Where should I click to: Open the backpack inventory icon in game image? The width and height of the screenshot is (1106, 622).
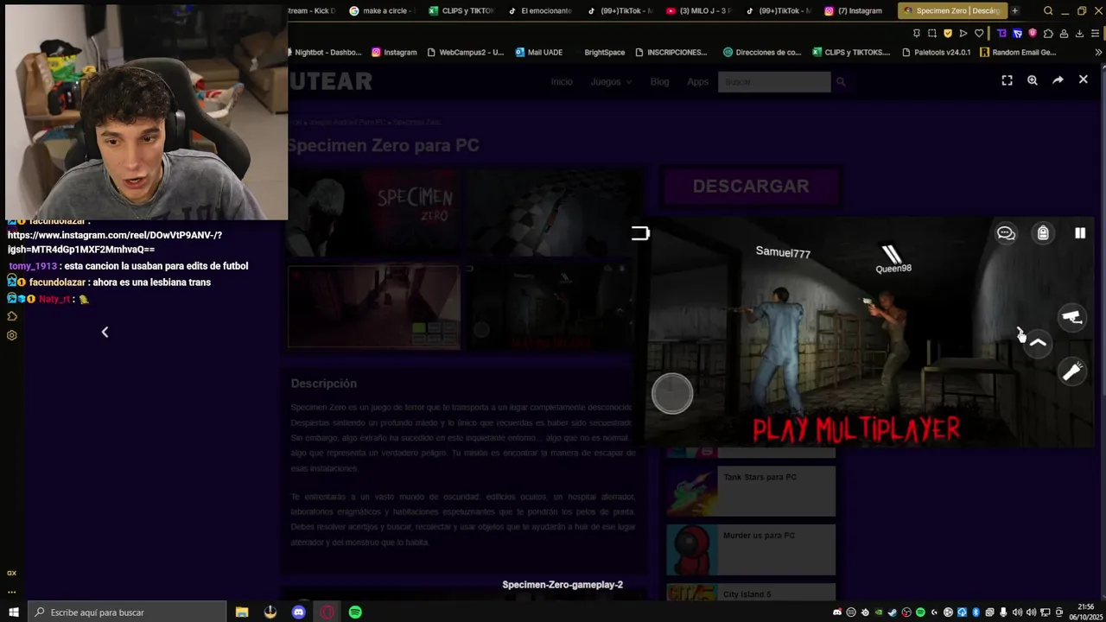[x=1043, y=233]
